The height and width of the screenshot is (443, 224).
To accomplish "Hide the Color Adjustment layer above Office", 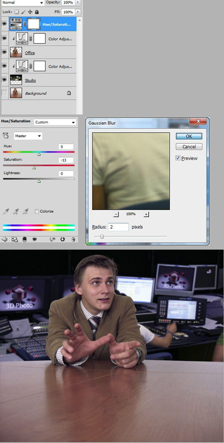I will click(4, 38).
